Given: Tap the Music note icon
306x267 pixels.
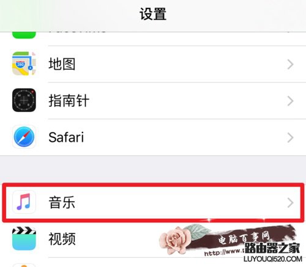Looking at the screenshot, I should [24, 202].
